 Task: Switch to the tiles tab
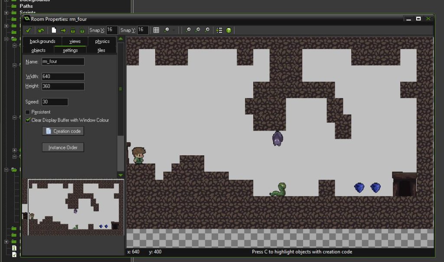(x=102, y=50)
